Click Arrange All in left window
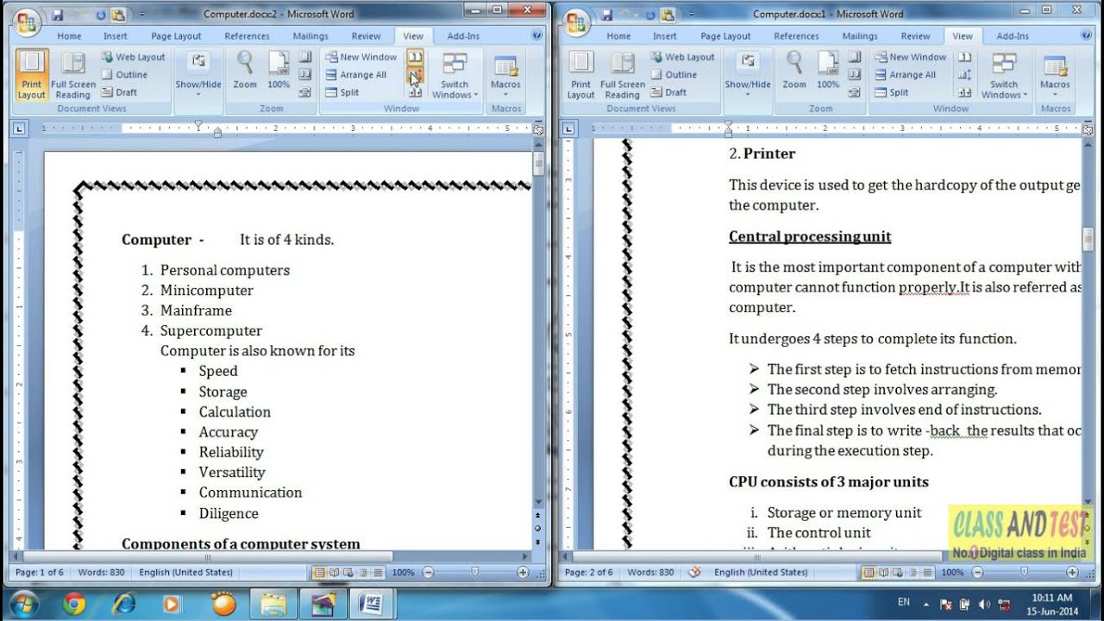1104x621 pixels. pyautogui.click(x=355, y=74)
